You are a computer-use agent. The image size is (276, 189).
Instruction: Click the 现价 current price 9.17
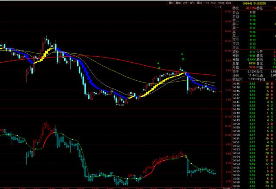253,52
